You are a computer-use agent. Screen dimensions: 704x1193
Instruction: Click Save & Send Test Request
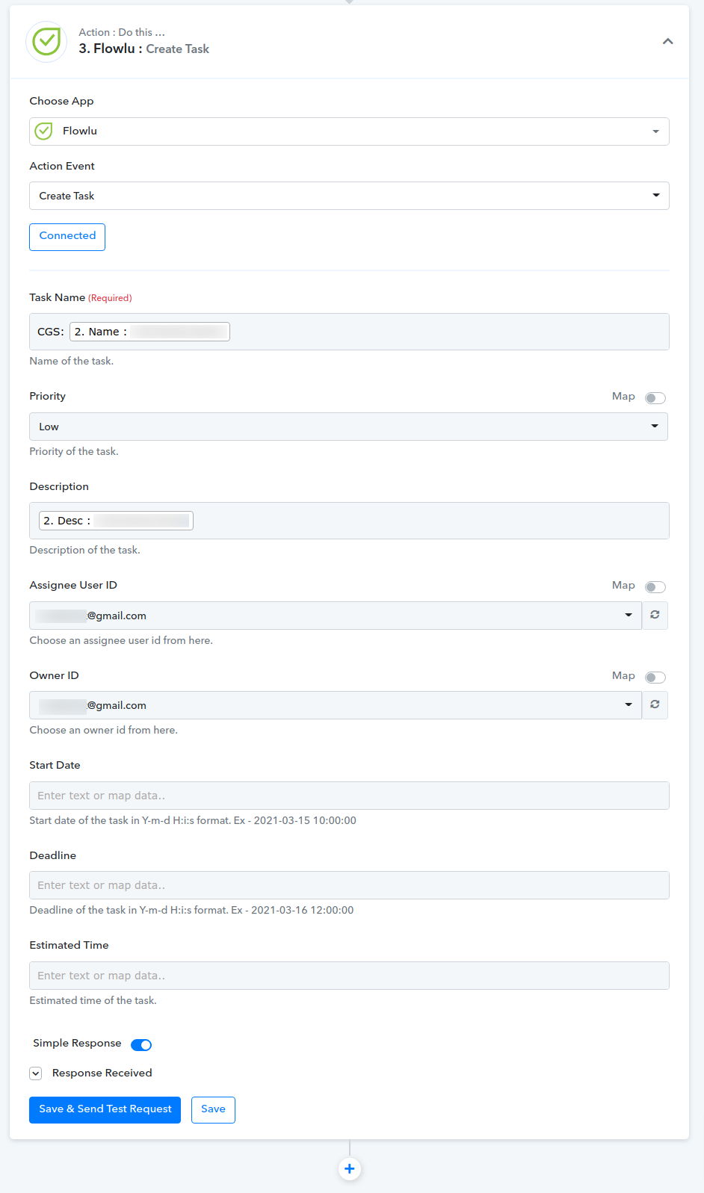pos(105,1109)
